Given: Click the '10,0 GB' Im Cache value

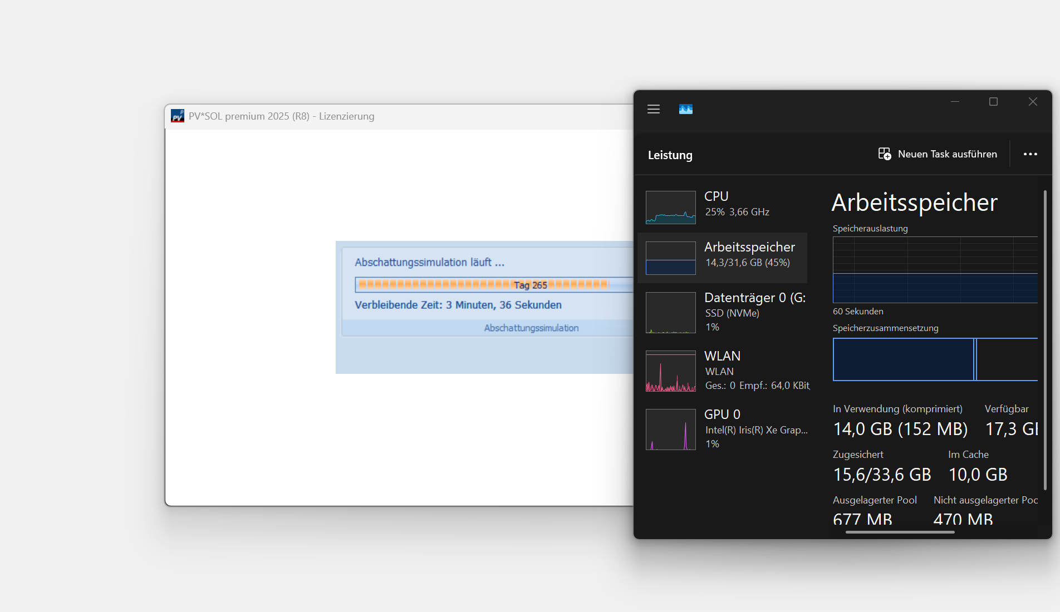Looking at the screenshot, I should [x=978, y=475].
